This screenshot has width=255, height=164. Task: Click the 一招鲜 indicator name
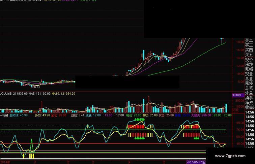coord(4,115)
